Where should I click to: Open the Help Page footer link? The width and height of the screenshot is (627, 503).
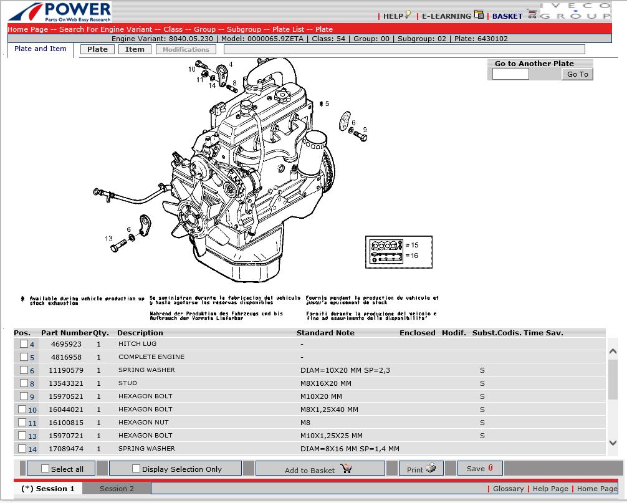(550, 489)
